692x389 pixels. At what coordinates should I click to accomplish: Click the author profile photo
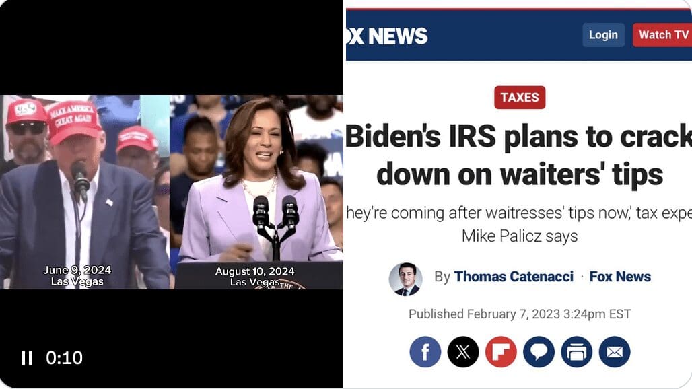click(x=406, y=279)
